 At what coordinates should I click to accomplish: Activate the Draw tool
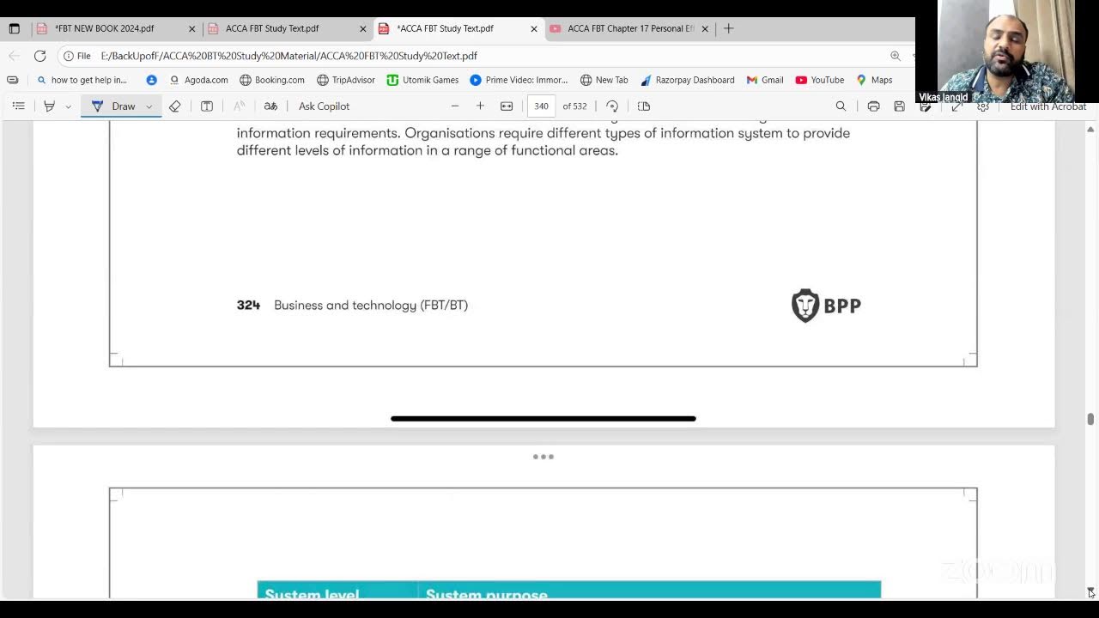[113, 106]
